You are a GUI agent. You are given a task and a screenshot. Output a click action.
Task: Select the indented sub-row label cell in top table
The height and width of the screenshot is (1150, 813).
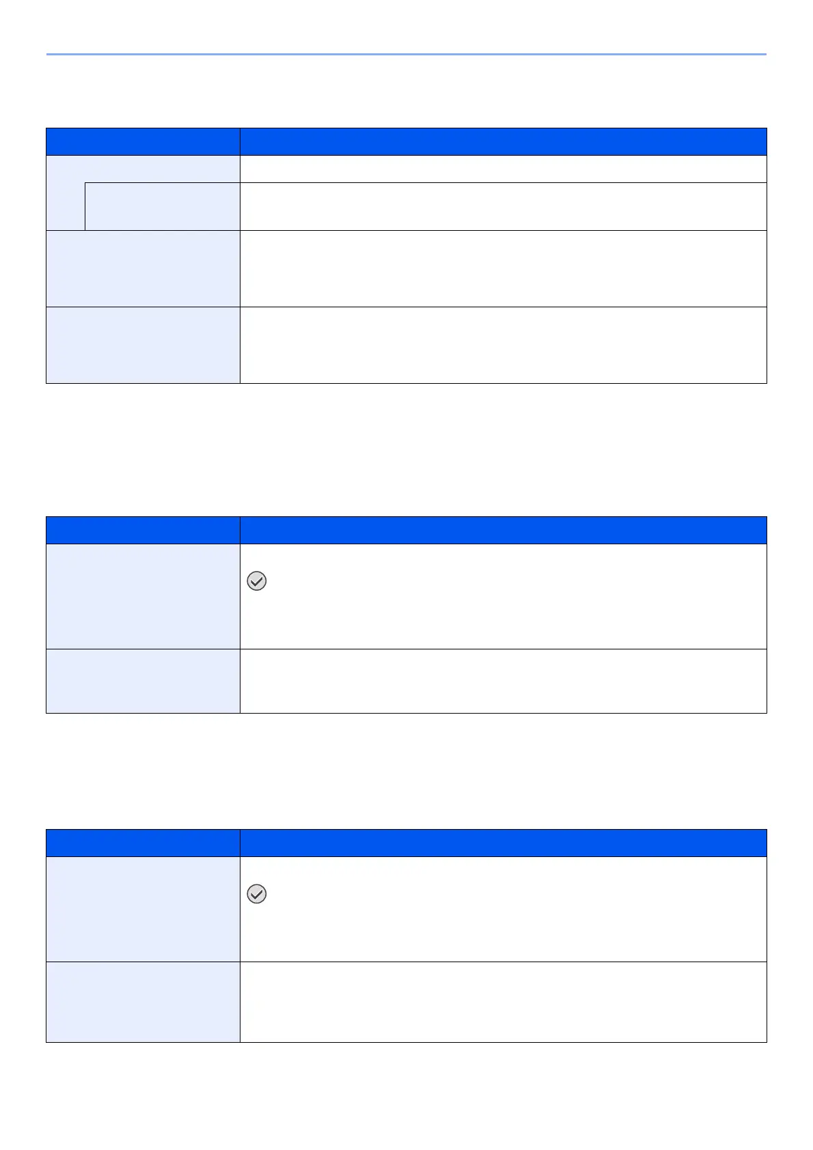pos(162,206)
